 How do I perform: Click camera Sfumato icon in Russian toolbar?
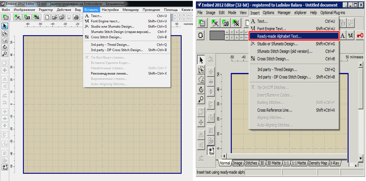pyautogui.click(x=27, y=17)
